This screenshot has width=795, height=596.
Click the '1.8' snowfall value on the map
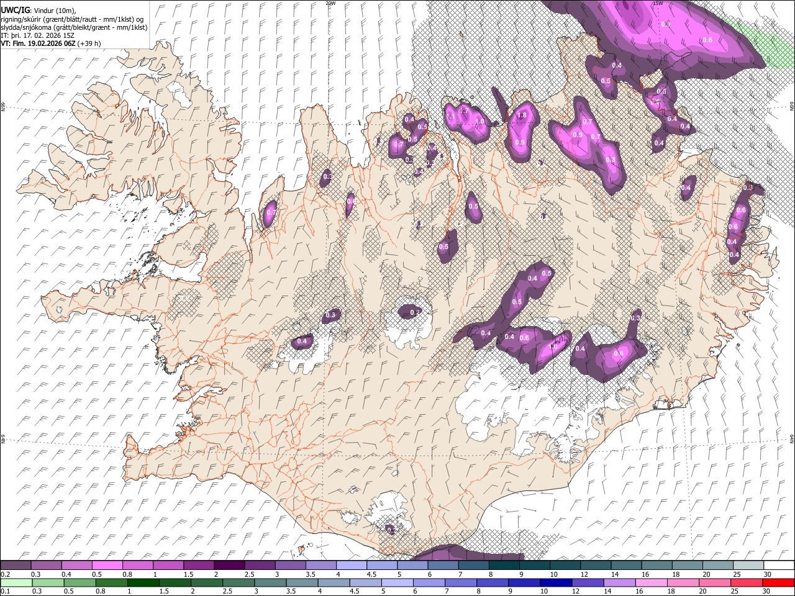point(522,115)
